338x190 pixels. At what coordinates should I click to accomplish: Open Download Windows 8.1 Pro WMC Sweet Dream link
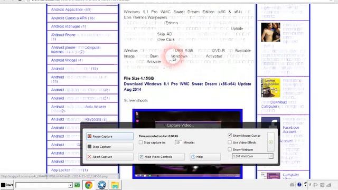click(187, 87)
